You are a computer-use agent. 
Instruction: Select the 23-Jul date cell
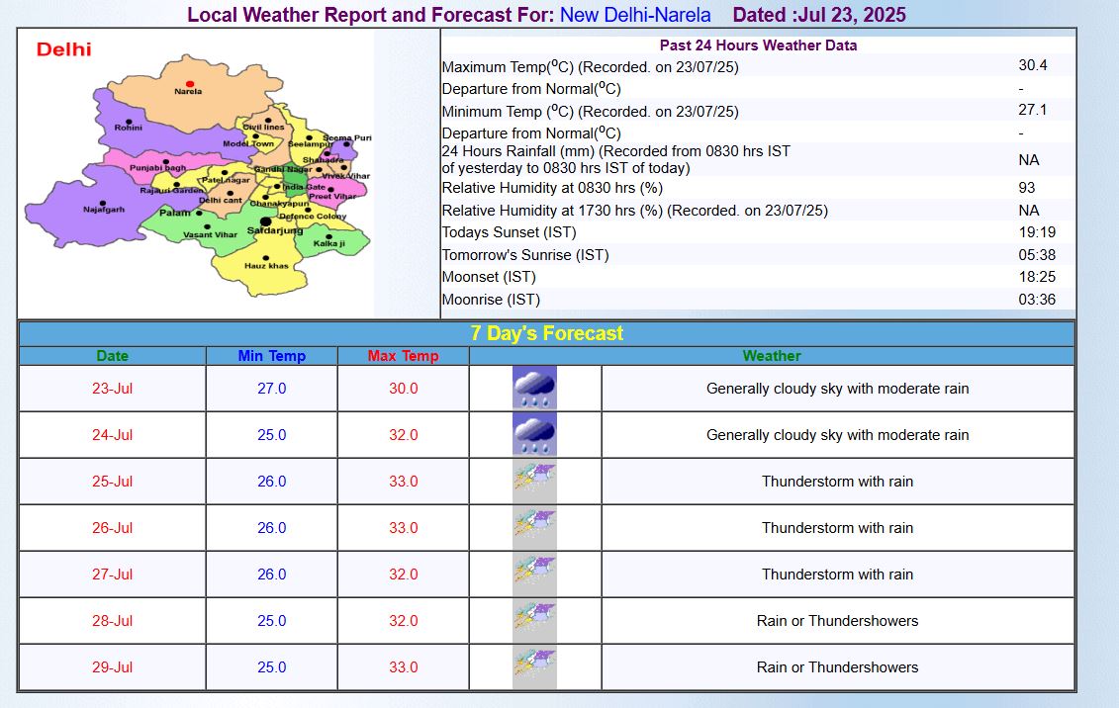click(x=112, y=389)
